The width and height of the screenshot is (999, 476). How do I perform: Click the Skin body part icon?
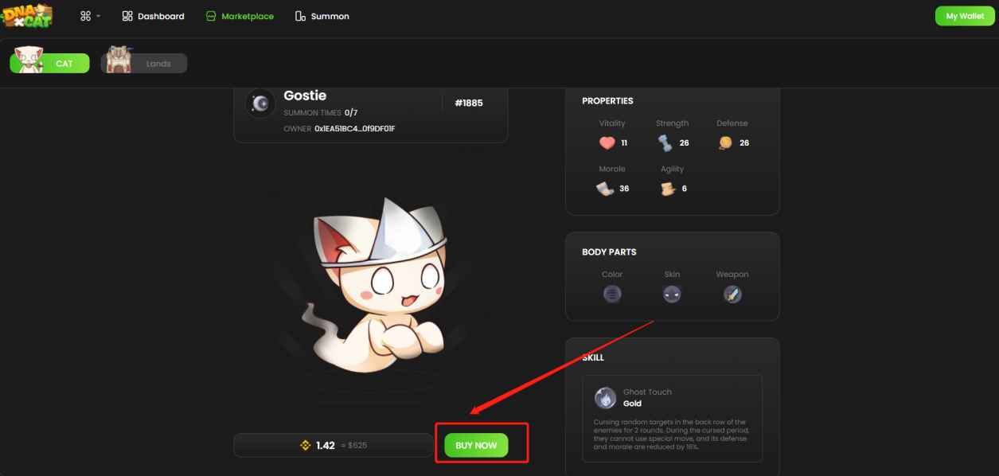[x=672, y=295]
